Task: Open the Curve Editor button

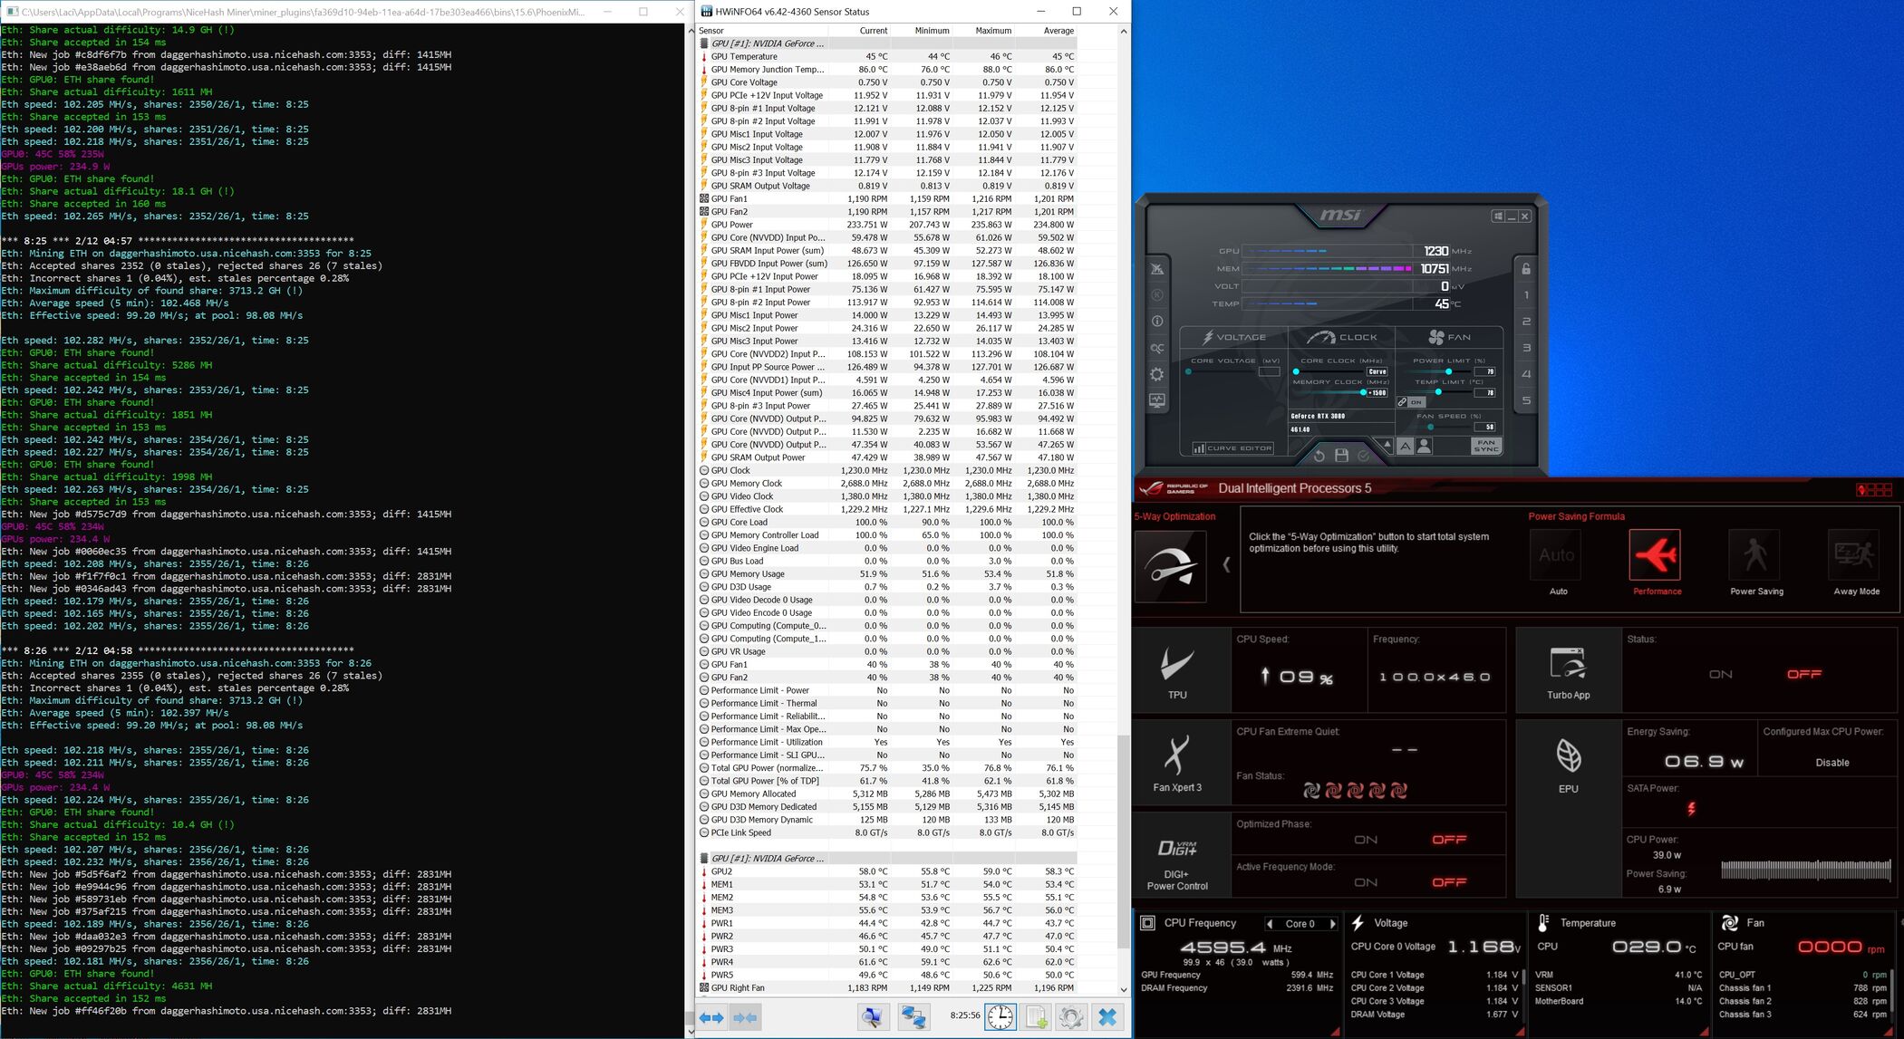Action: (1232, 448)
